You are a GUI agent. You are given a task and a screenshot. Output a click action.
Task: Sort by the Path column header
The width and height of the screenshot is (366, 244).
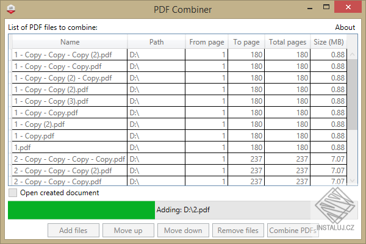pos(156,42)
